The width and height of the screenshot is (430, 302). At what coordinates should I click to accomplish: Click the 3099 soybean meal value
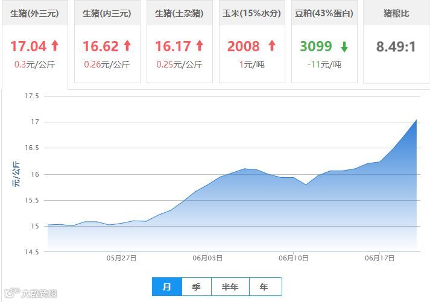click(316, 46)
